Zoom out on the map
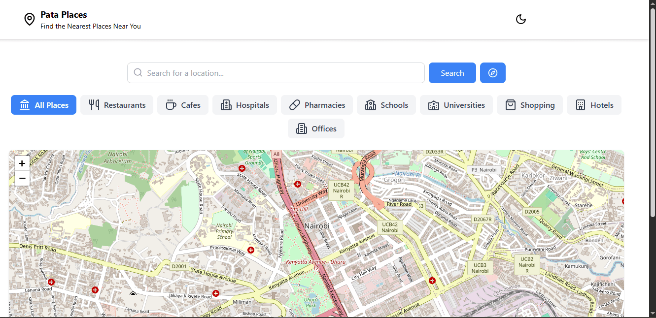Image resolution: width=656 pixels, height=318 pixels. click(x=22, y=178)
